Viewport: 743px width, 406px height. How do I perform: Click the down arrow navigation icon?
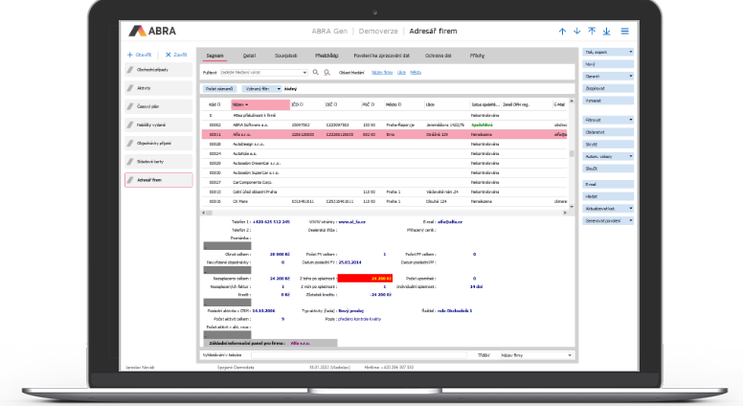coord(577,32)
